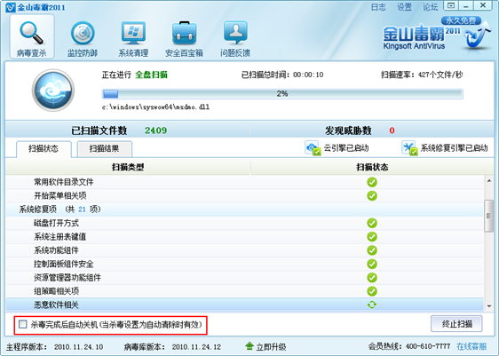The width and height of the screenshot is (499, 356).
Task: Click the 2% scan progress bar
Action: pyautogui.click(x=282, y=94)
